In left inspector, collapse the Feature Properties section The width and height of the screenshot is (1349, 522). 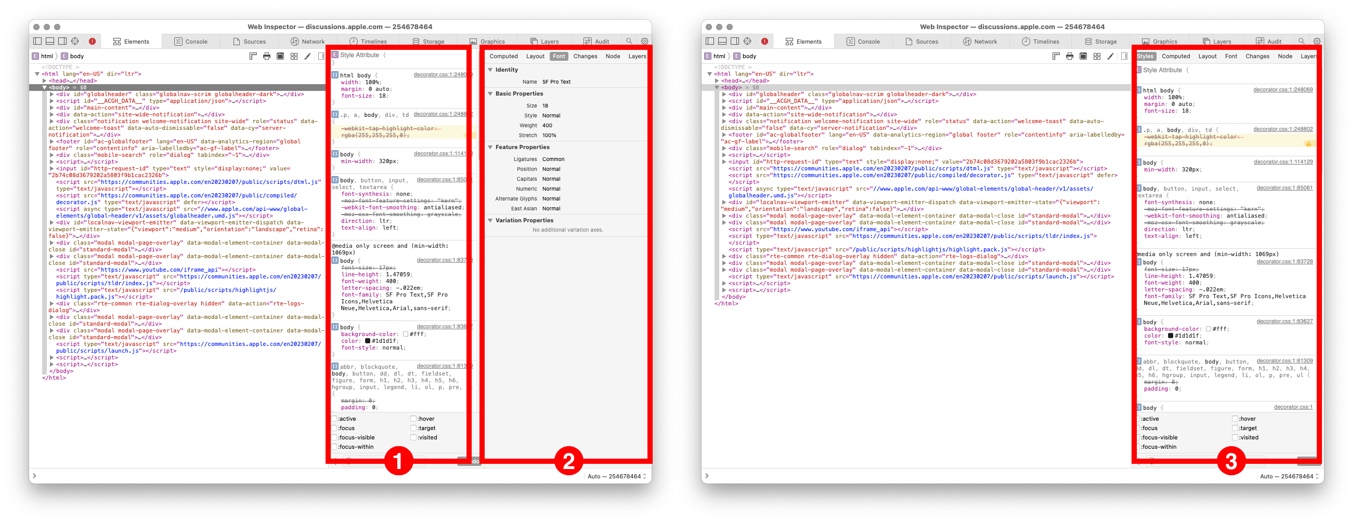(490, 147)
